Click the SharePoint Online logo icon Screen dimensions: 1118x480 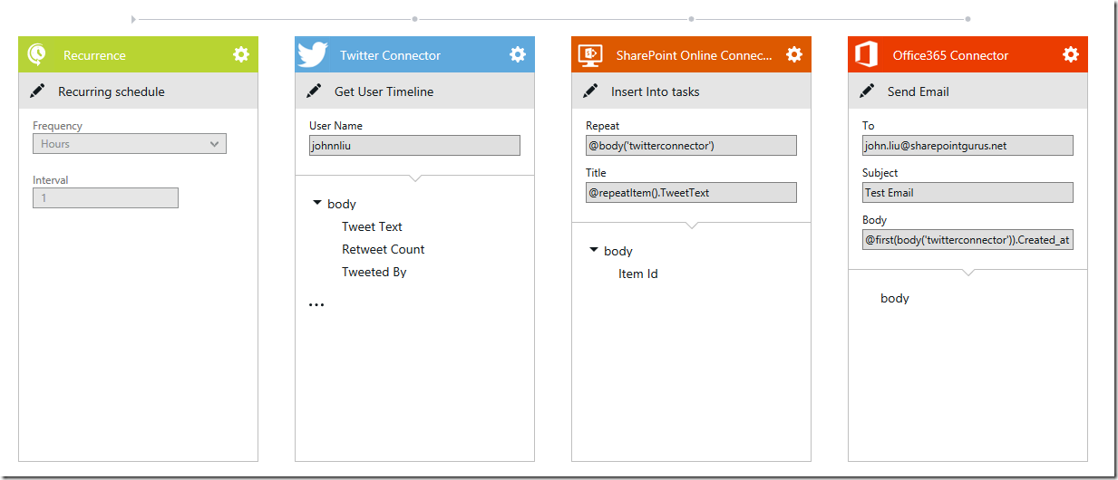click(x=590, y=54)
